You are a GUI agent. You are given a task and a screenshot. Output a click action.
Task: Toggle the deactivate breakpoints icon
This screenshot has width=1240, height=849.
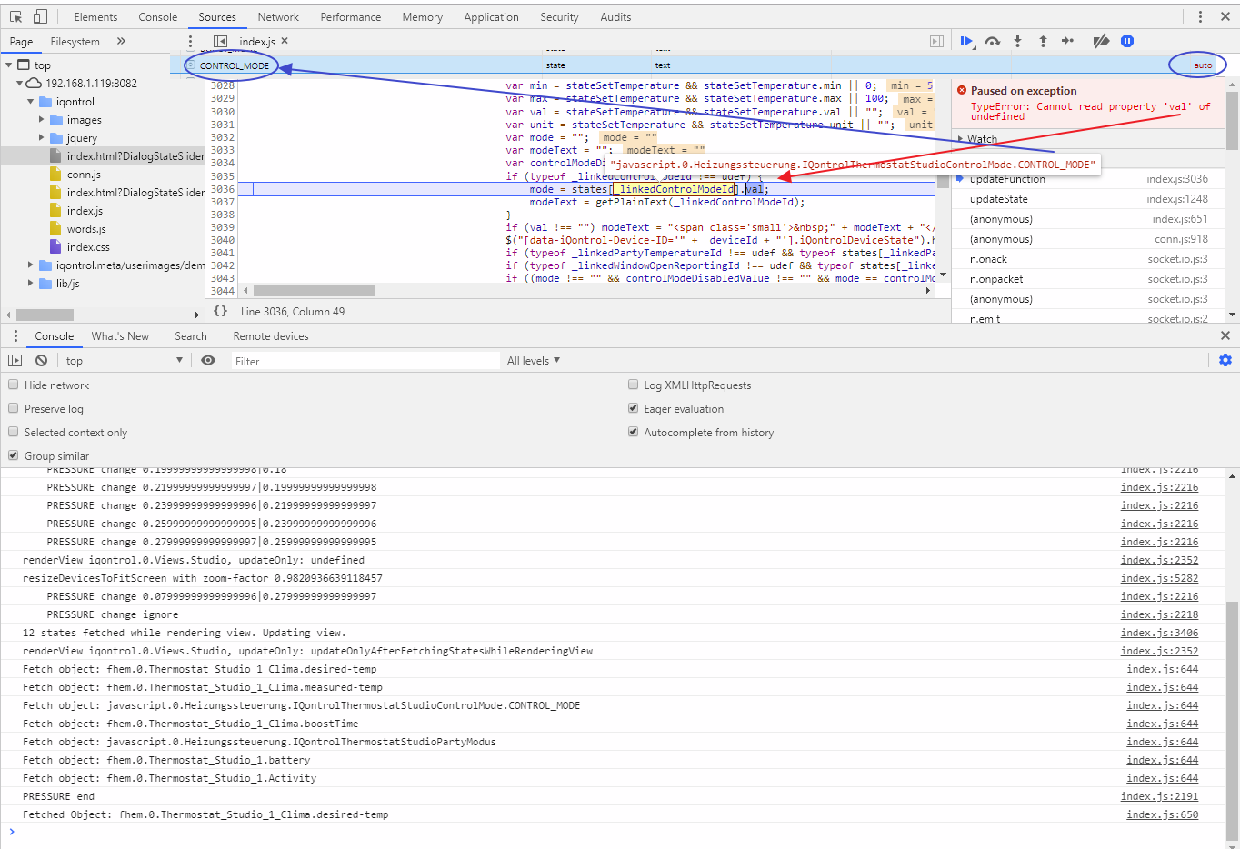pyautogui.click(x=1101, y=41)
